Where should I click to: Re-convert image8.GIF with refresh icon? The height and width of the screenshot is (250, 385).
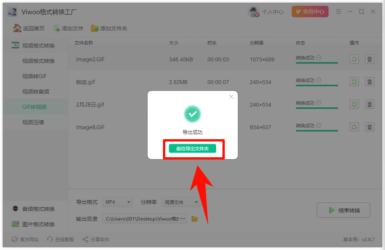(354, 127)
